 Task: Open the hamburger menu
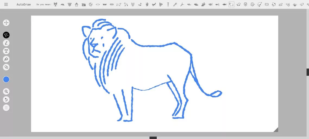pyautogui.click(x=6, y=4)
